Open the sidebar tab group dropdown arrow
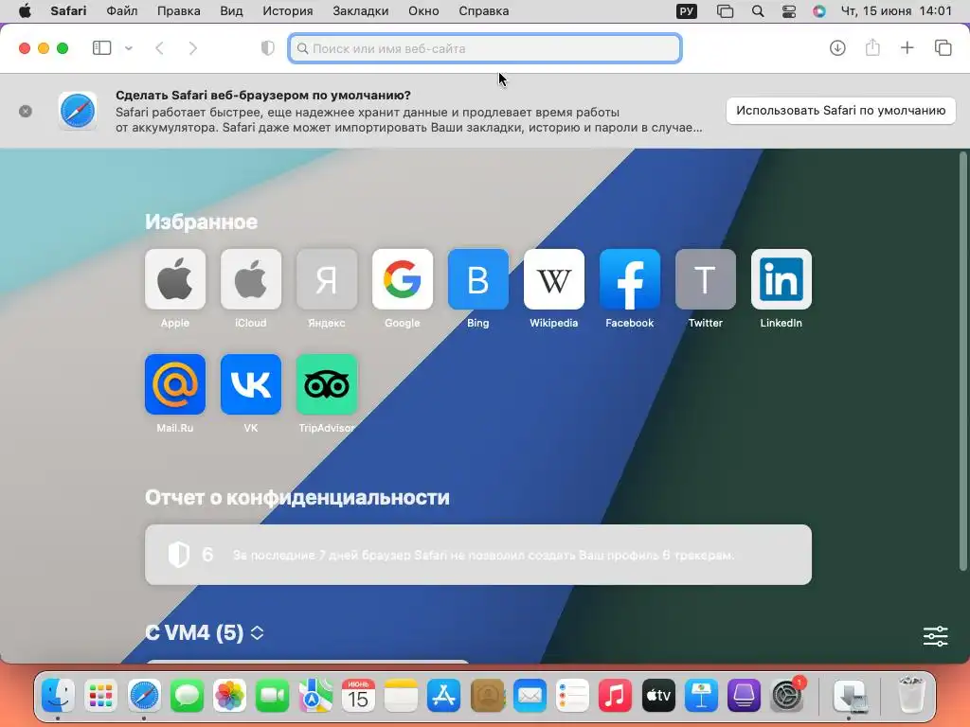Viewport: 970px width, 727px height. click(x=129, y=48)
